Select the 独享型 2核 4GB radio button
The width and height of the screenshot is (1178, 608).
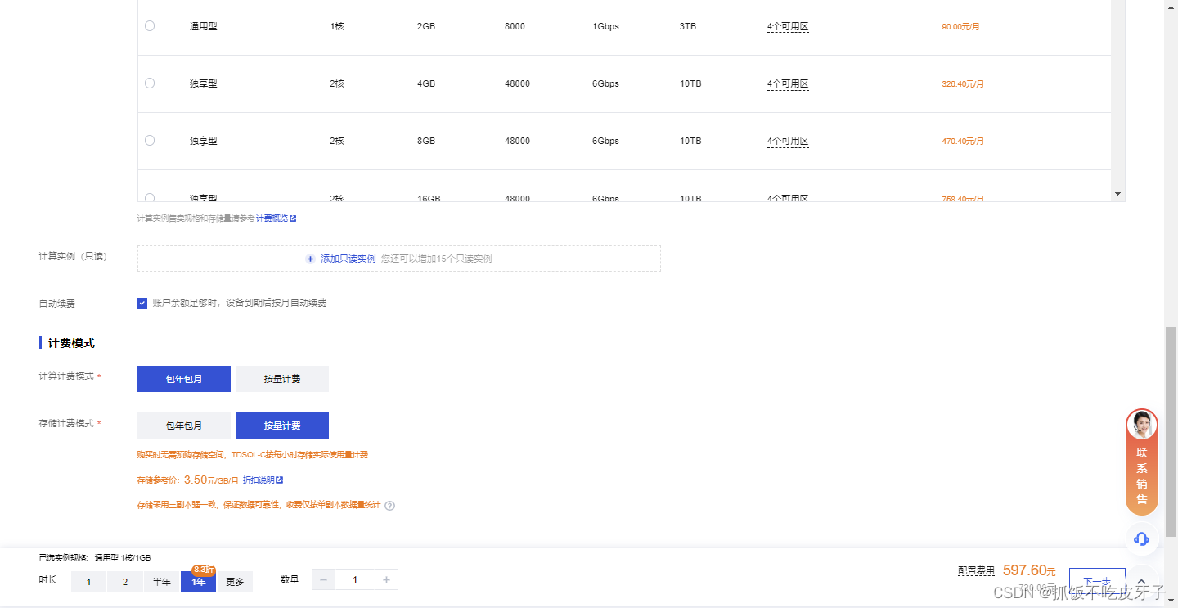pos(149,83)
